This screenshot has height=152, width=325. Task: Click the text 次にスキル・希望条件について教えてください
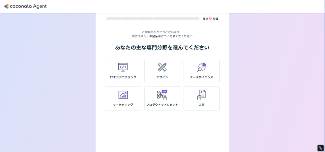coord(162,36)
